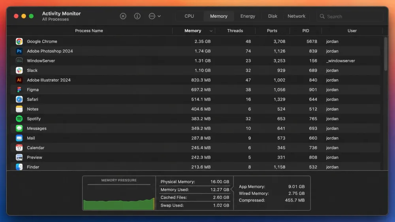The image size is (395, 222).
Task: Click the Slack app icon
Action: coord(19,71)
